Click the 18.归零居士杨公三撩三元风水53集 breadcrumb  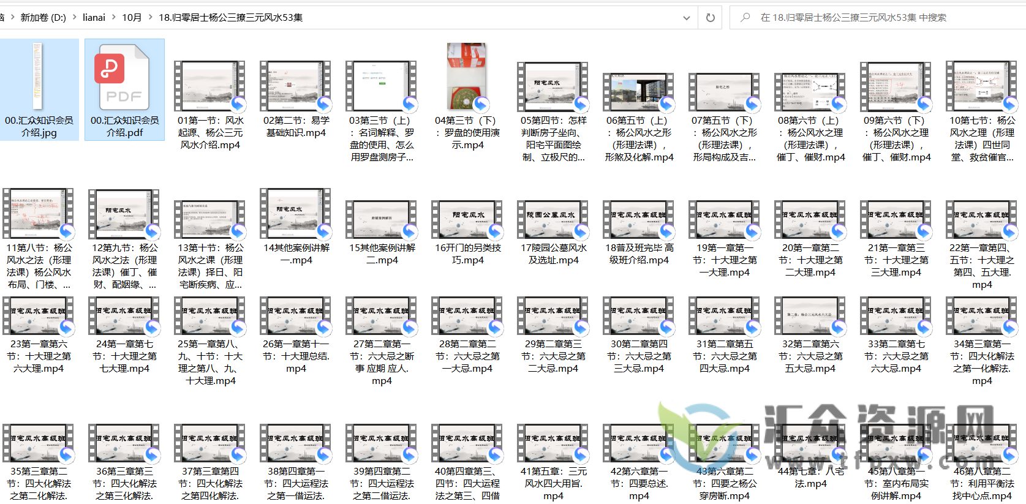(x=230, y=18)
